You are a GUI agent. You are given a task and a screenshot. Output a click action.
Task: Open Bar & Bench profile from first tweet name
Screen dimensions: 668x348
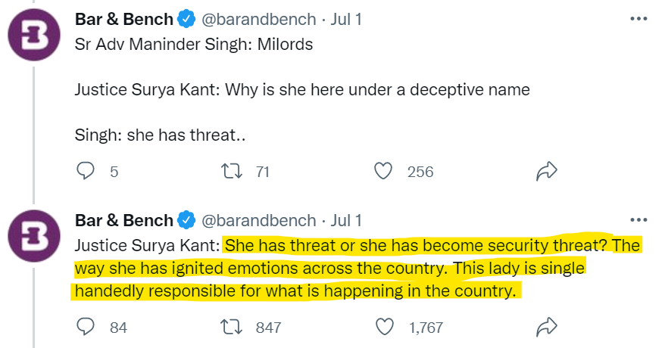123,19
